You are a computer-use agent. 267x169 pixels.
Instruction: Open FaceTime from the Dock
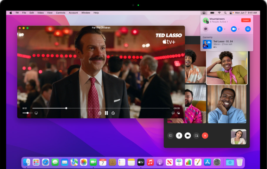click(93, 162)
